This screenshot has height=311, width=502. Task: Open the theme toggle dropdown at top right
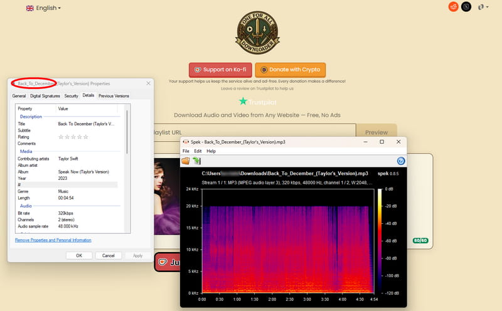click(x=483, y=7)
